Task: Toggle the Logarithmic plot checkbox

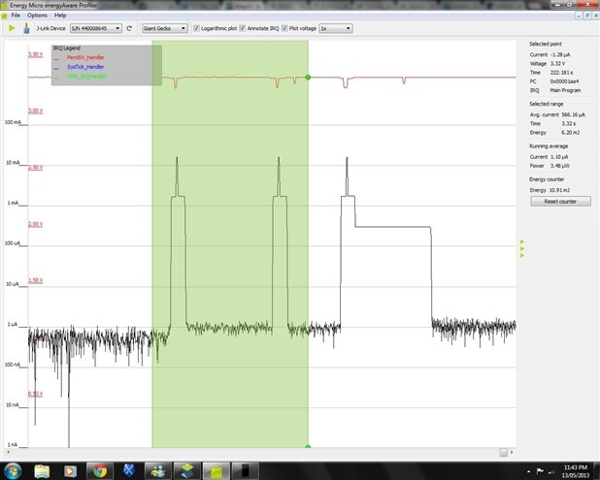Action: (x=197, y=29)
